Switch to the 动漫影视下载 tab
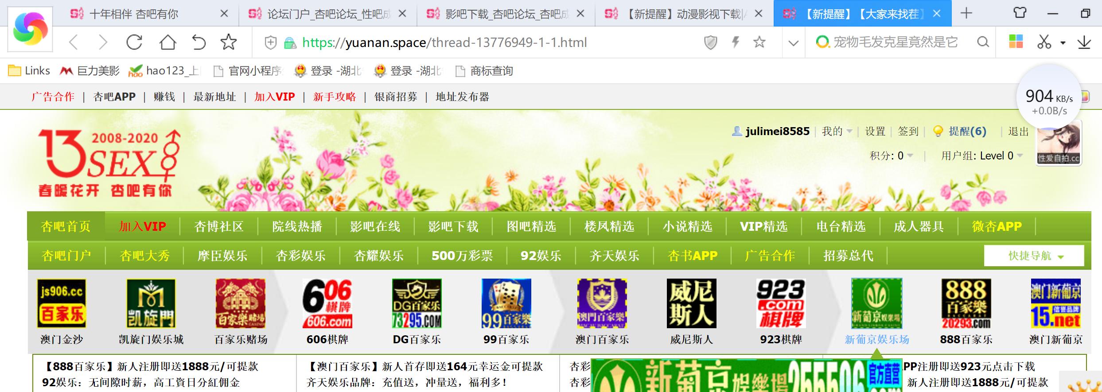Screen dimensions: 1102x392 pyautogui.click(x=685, y=14)
